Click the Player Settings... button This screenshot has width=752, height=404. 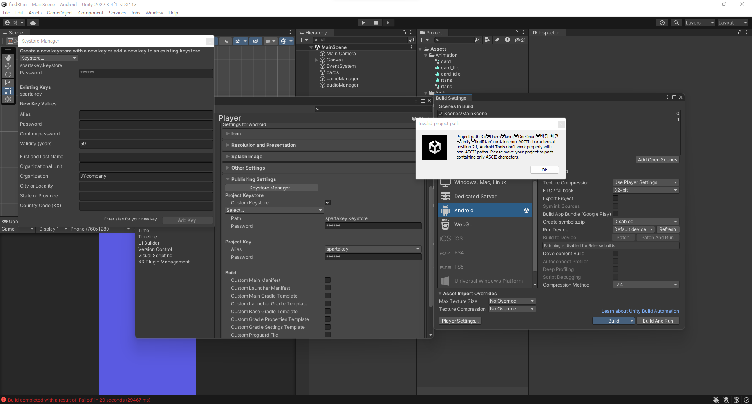point(460,321)
